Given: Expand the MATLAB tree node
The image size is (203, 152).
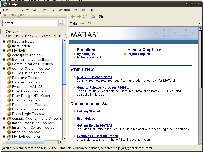Looking at the screenshot, I should point(4,50).
